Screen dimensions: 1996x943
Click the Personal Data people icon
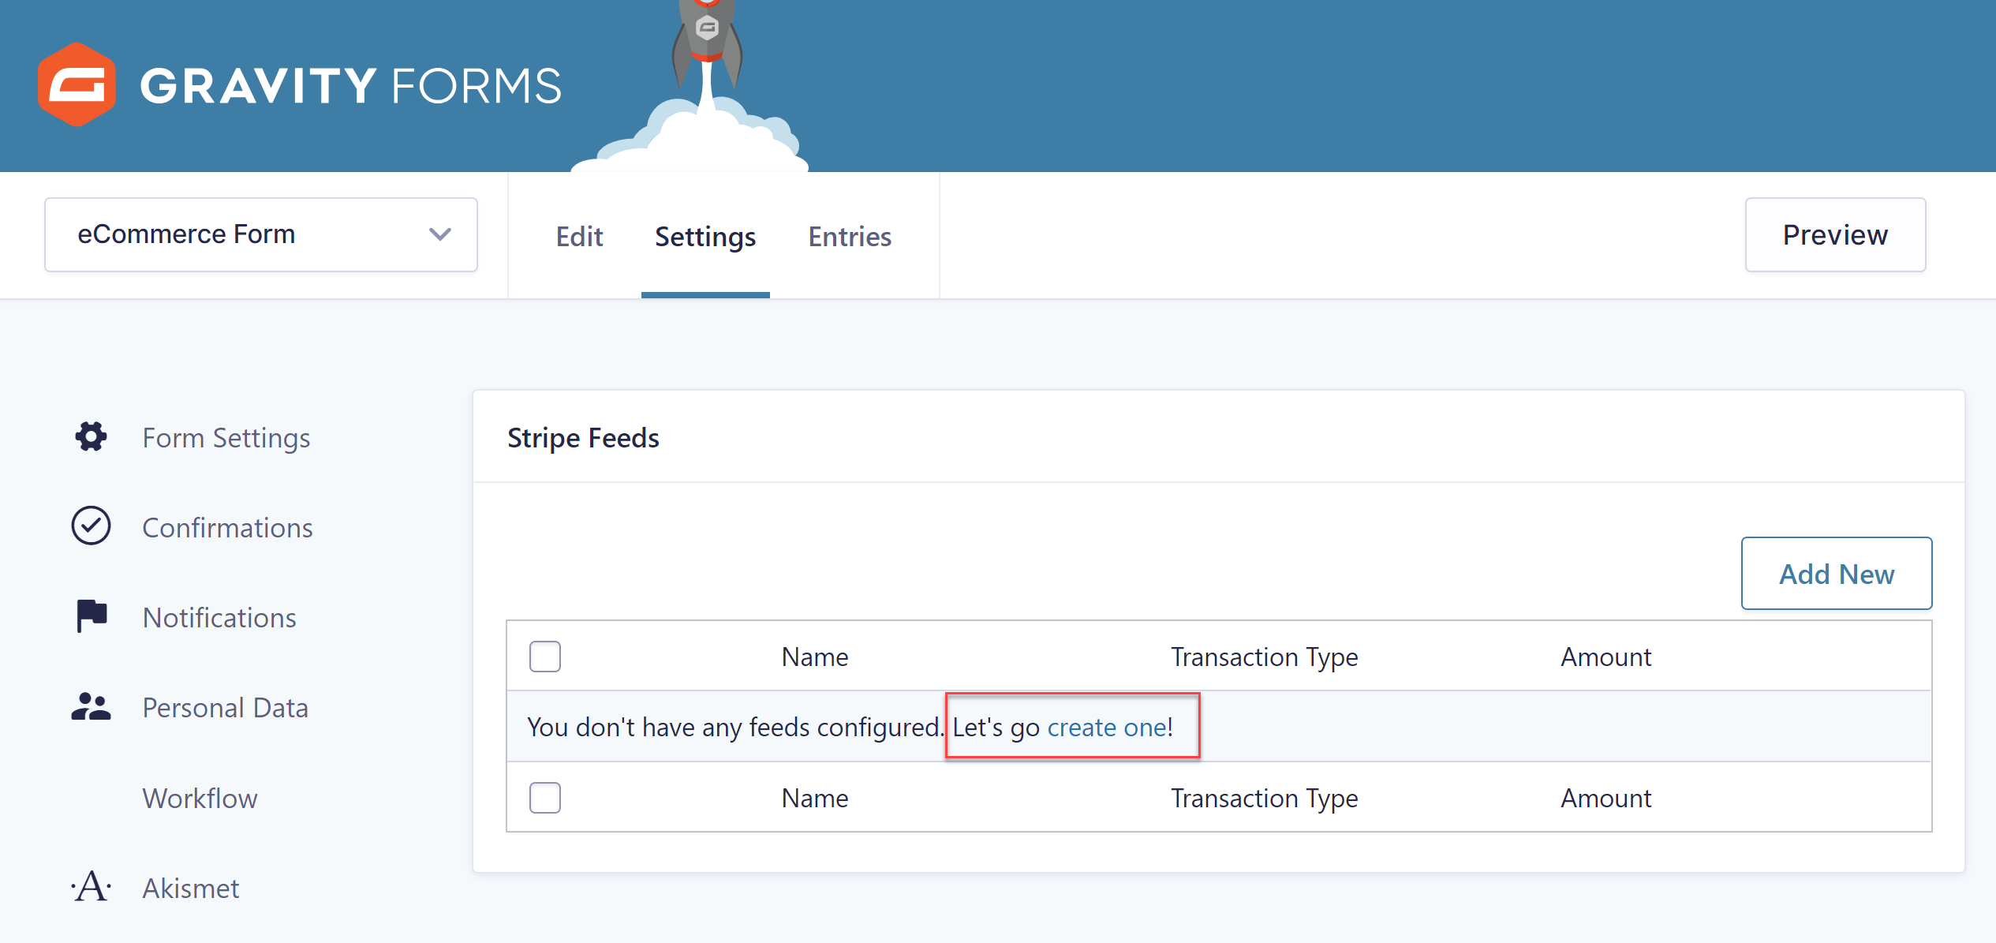pyautogui.click(x=91, y=706)
